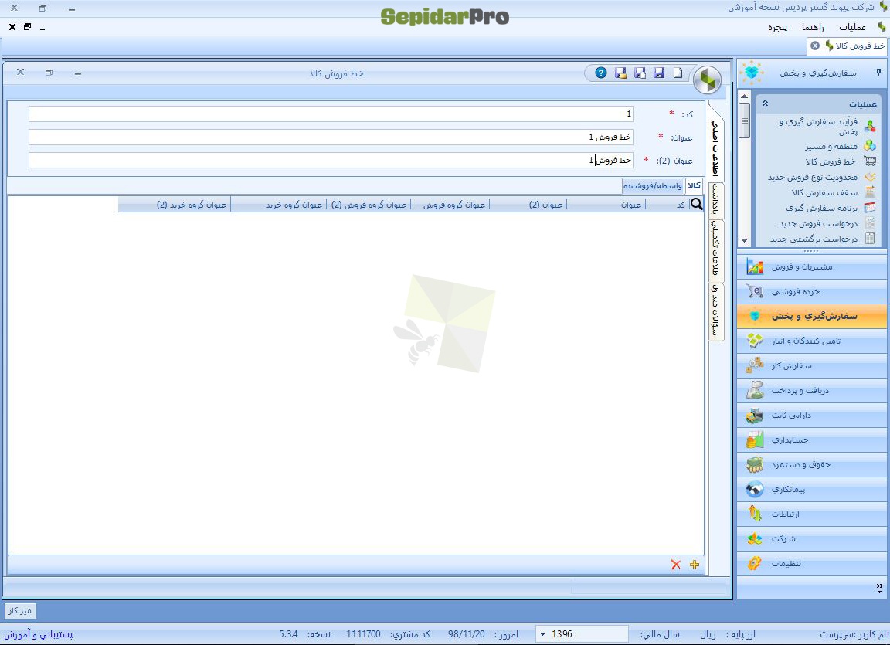Select the اطلاعات تکمیلی vertical tab
The height and width of the screenshot is (645, 890).
coord(716,250)
